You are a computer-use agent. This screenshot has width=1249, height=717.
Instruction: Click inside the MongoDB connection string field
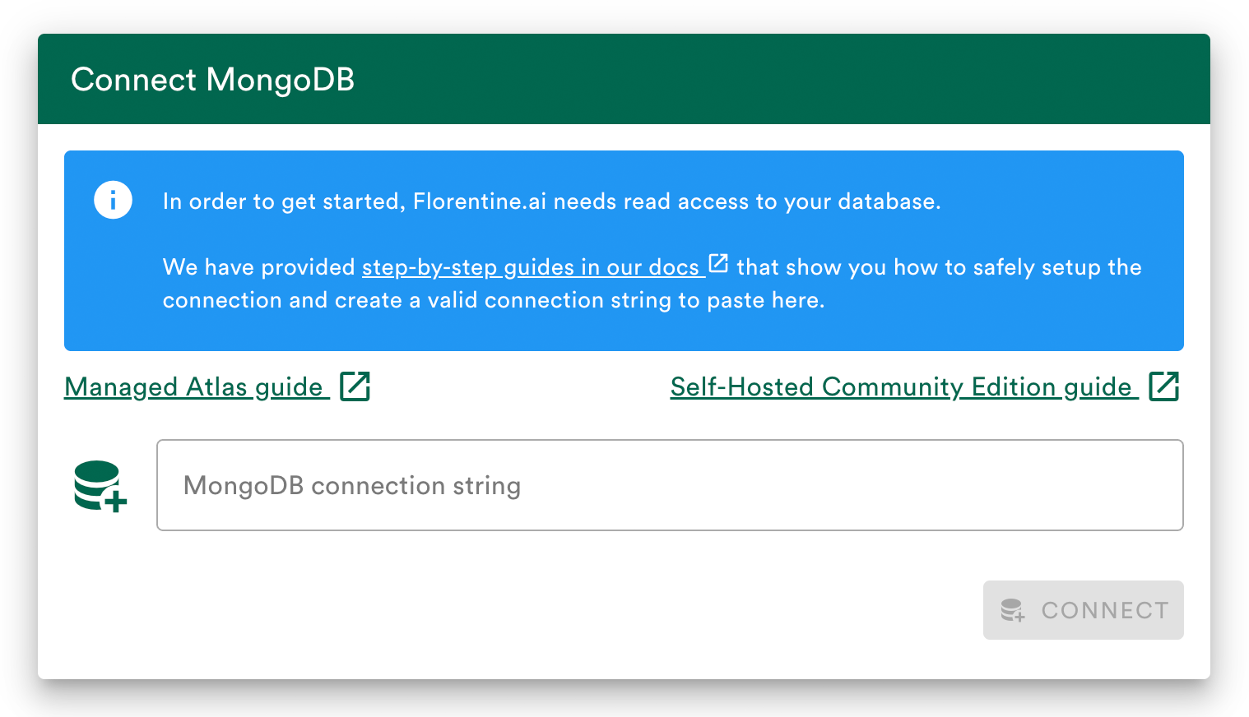click(670, 485)
